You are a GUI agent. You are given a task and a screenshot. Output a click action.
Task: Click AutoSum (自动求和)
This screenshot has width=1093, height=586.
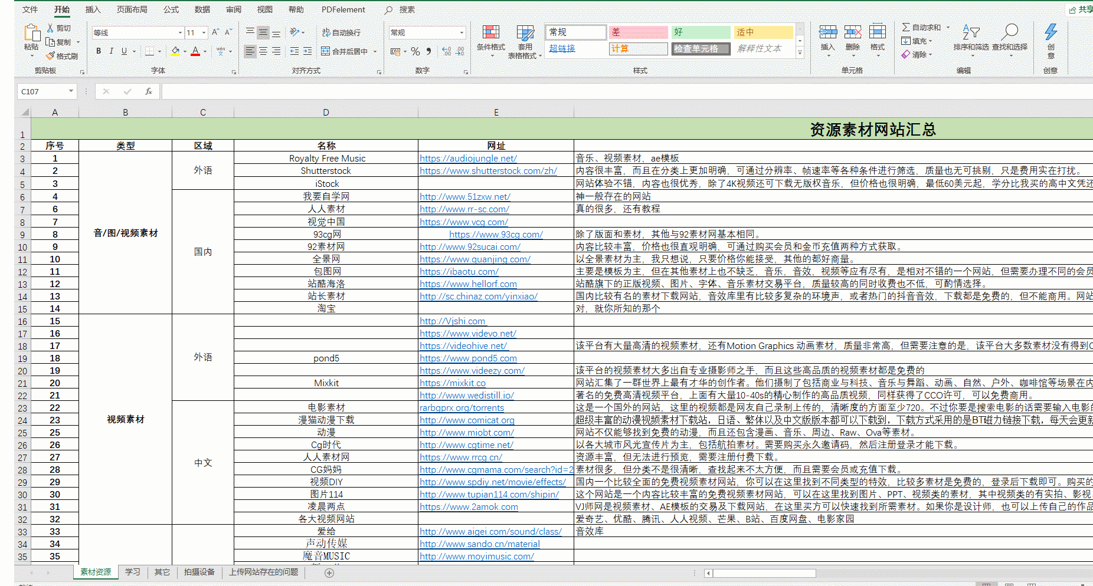[921, 28]
